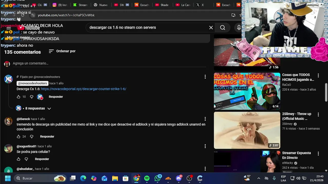Click the creator heart on pinned comment
328x184 pixels.
click(40, 97)
